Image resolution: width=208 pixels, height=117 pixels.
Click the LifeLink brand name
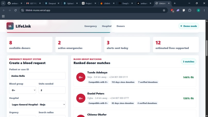click(23, 26)
